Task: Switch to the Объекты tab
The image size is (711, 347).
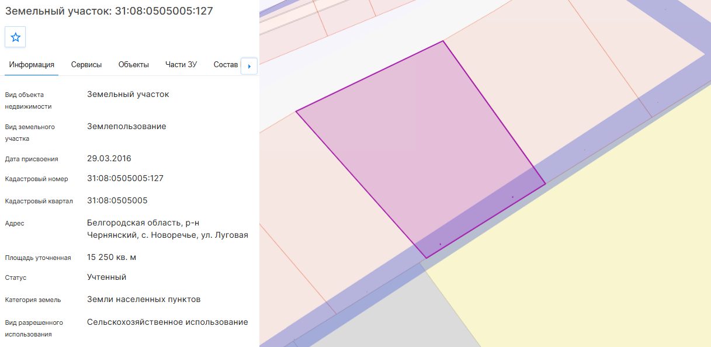Action: (x=133, y=65)
